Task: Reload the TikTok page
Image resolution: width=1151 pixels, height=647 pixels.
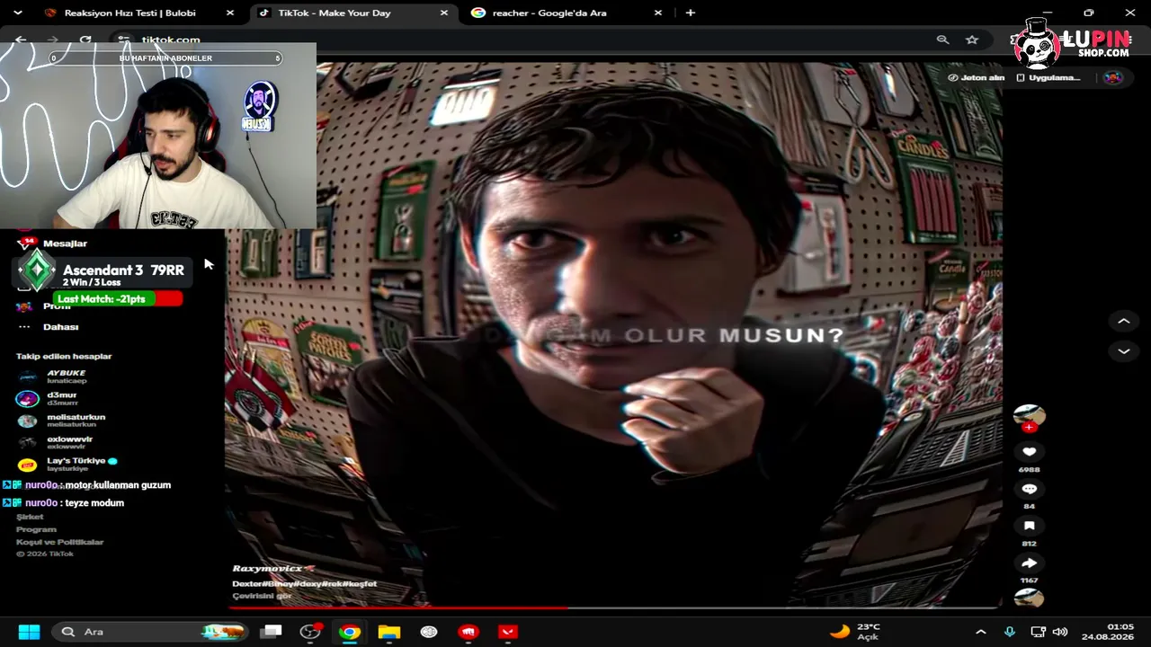Action: pos(85,40)
